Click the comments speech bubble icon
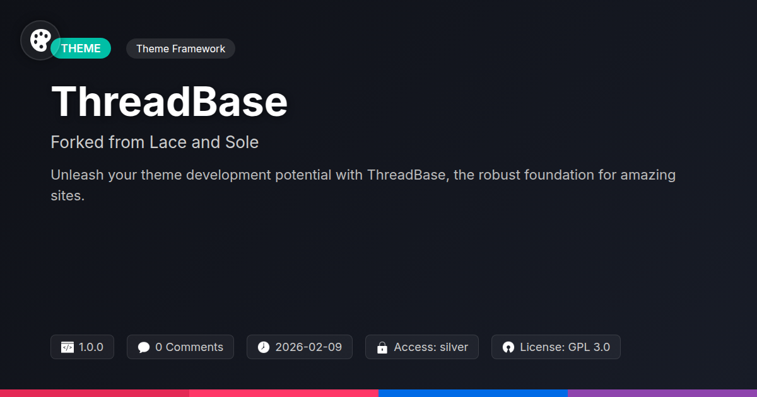The image size is (757, 397). (144, 347)
